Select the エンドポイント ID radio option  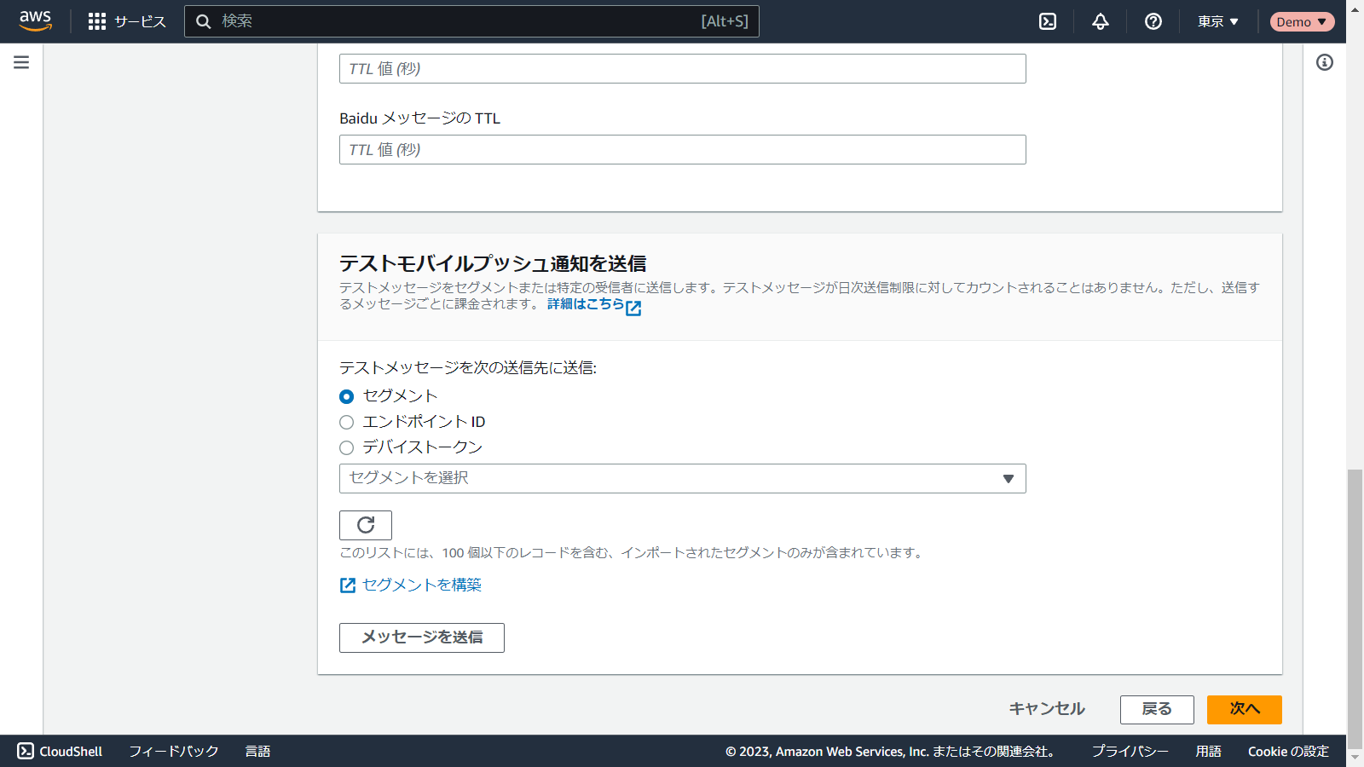pos(346,422)
